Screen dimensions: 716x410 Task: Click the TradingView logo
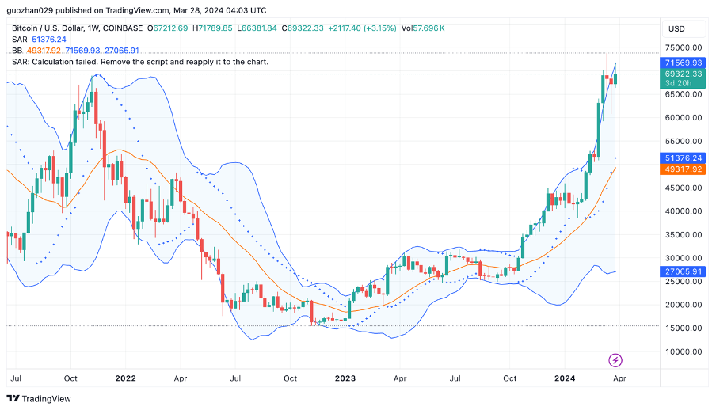(x=39, y=398)
